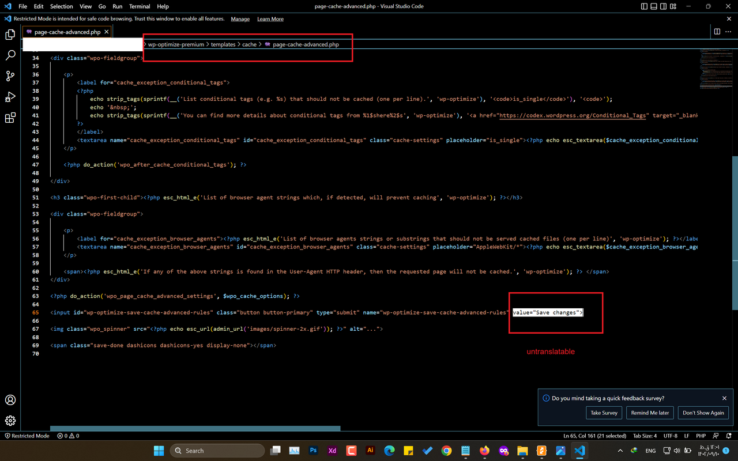Toggle the Secondary Side Bar layout icon
The image size is (738, 461).
tap(663, 6)
